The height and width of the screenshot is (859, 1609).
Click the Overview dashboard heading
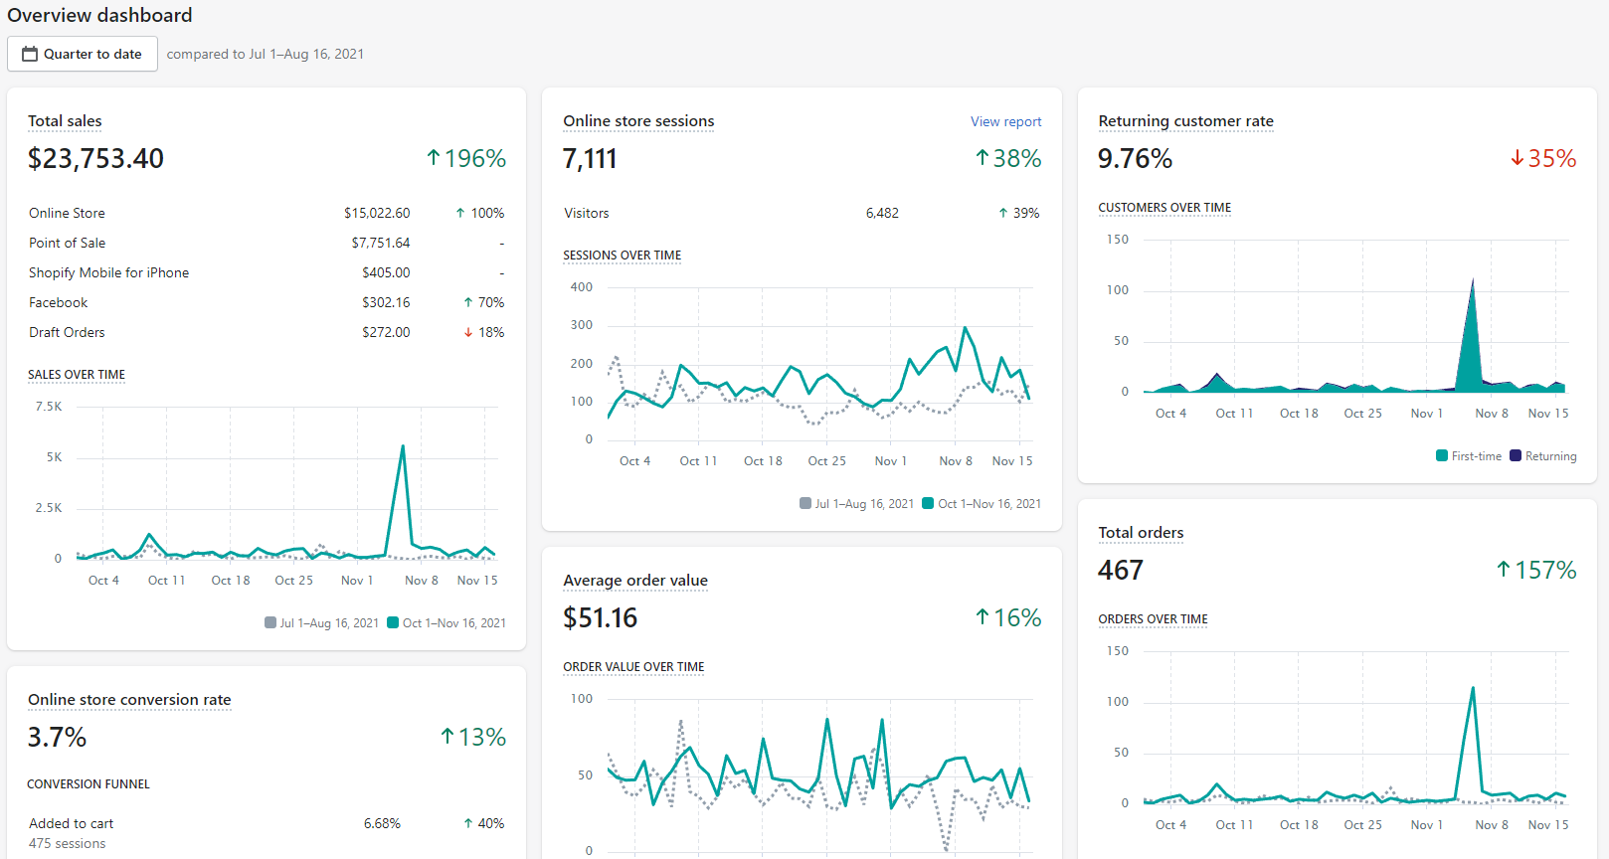(99, 15)
